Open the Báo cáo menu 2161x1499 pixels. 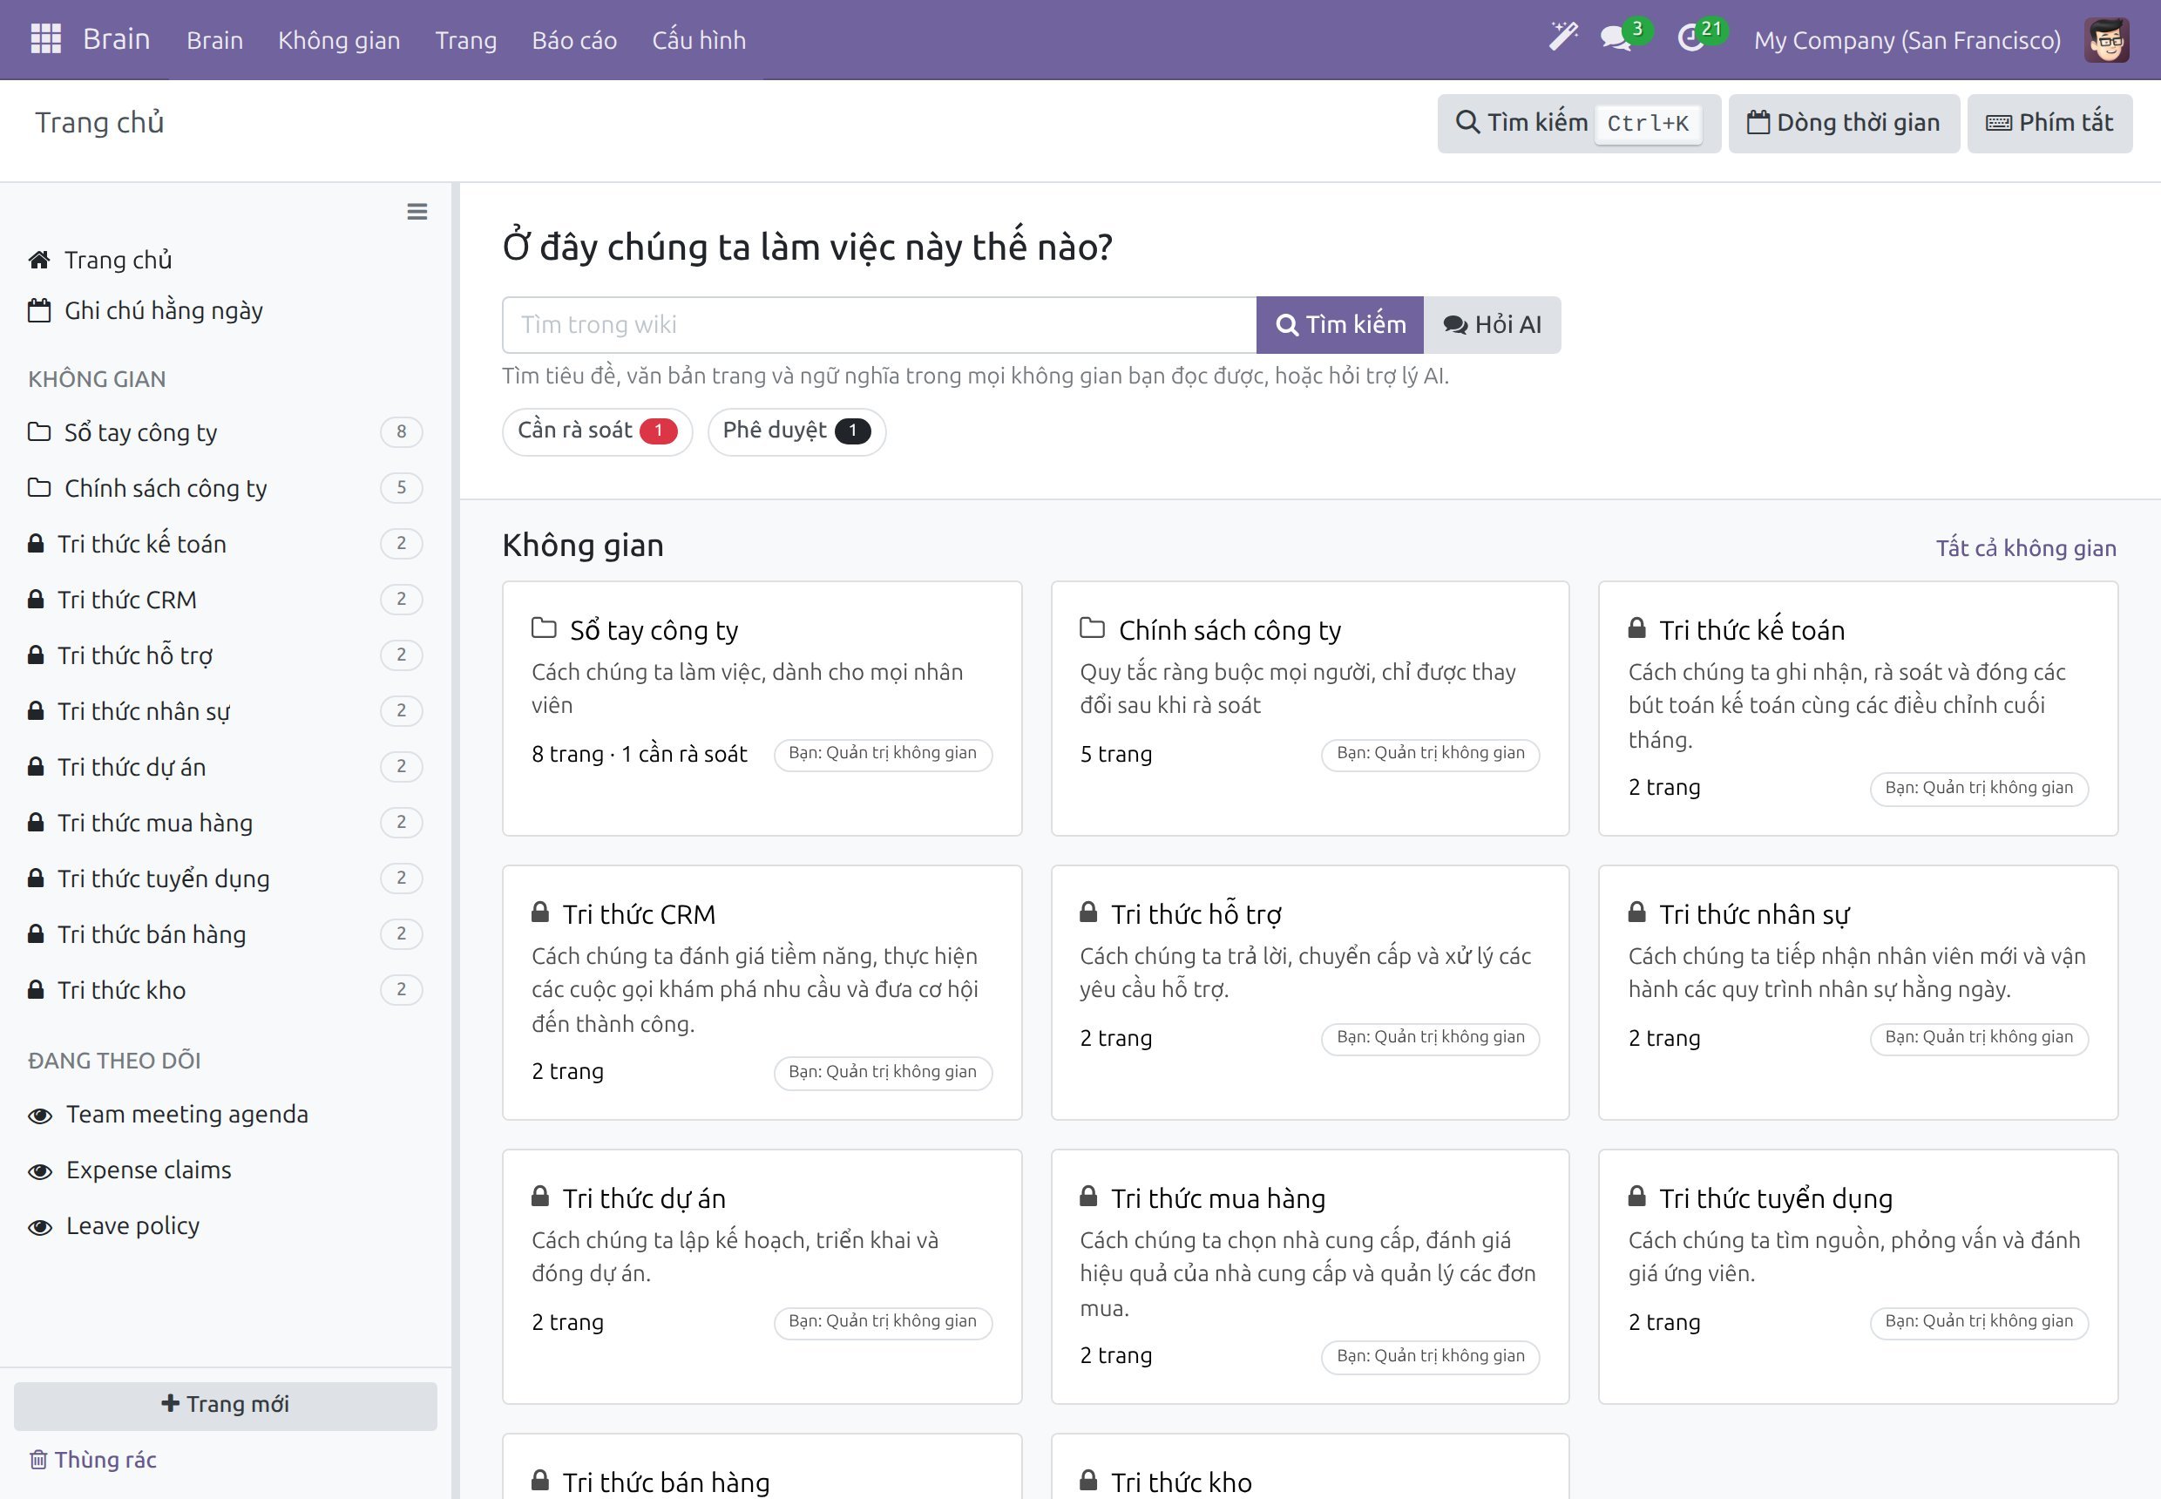[x=574, y=40]
